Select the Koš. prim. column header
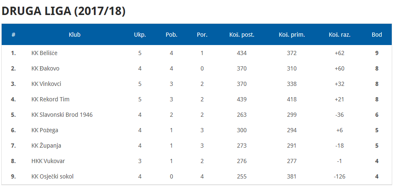 292,35
